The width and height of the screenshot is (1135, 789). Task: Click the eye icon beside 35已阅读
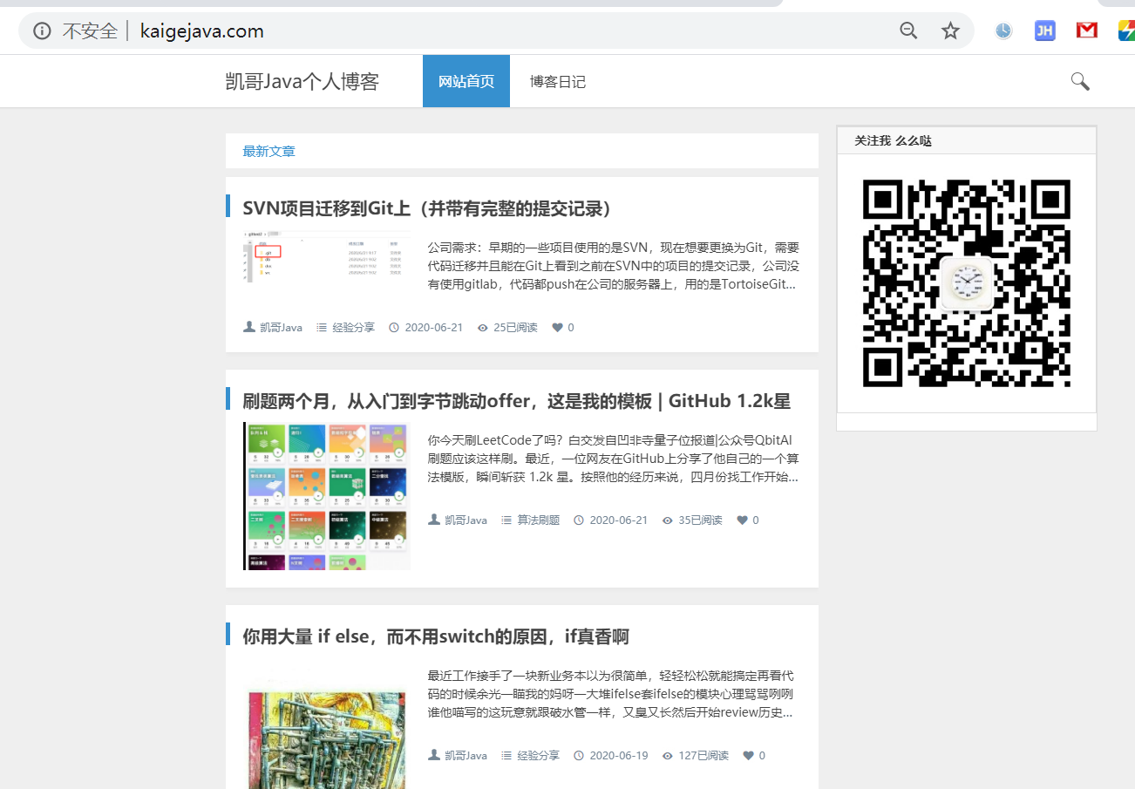pos(668,520)
